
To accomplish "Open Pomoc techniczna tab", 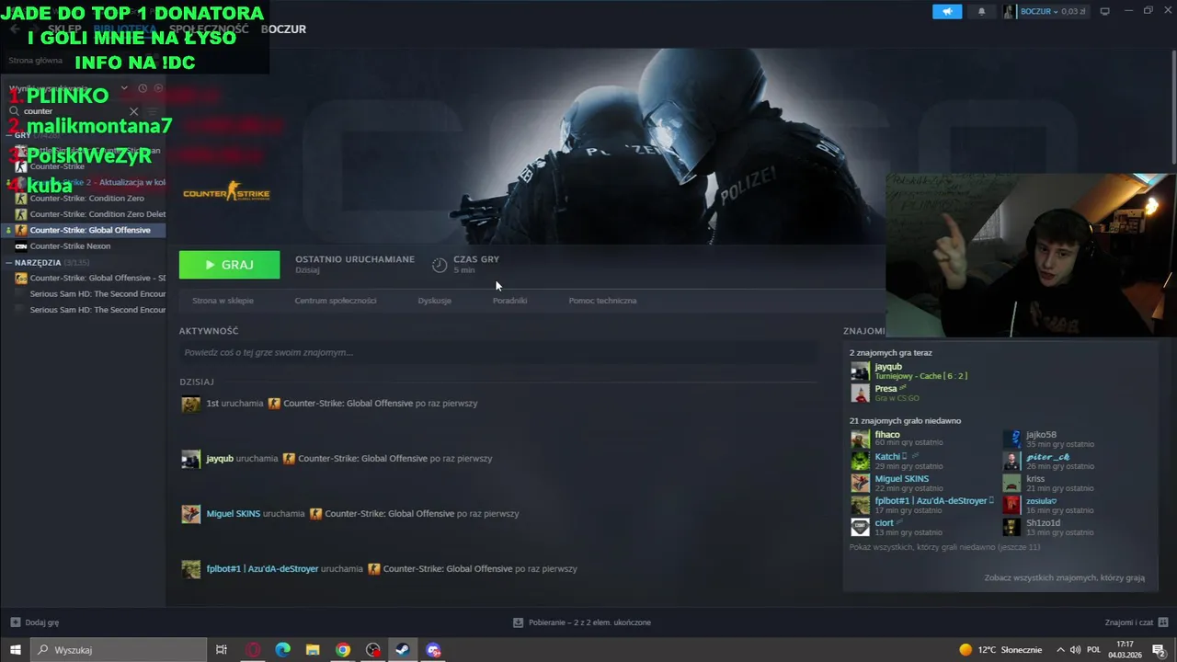I will (602, 301).
